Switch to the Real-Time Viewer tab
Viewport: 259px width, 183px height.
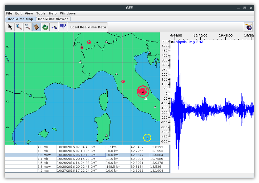[53, 19]
